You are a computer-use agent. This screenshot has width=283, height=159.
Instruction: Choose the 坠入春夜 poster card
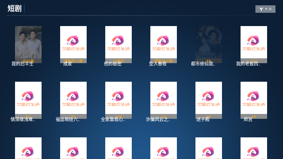pos(164,45)
